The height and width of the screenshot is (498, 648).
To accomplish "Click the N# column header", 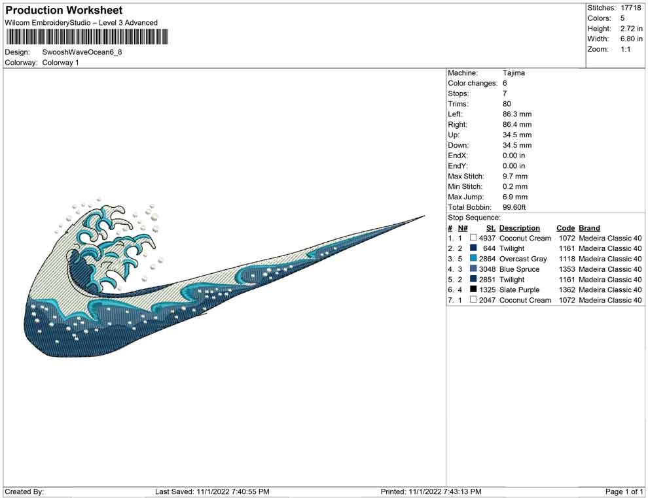I will pyautogui.click(x=462, y=228).
